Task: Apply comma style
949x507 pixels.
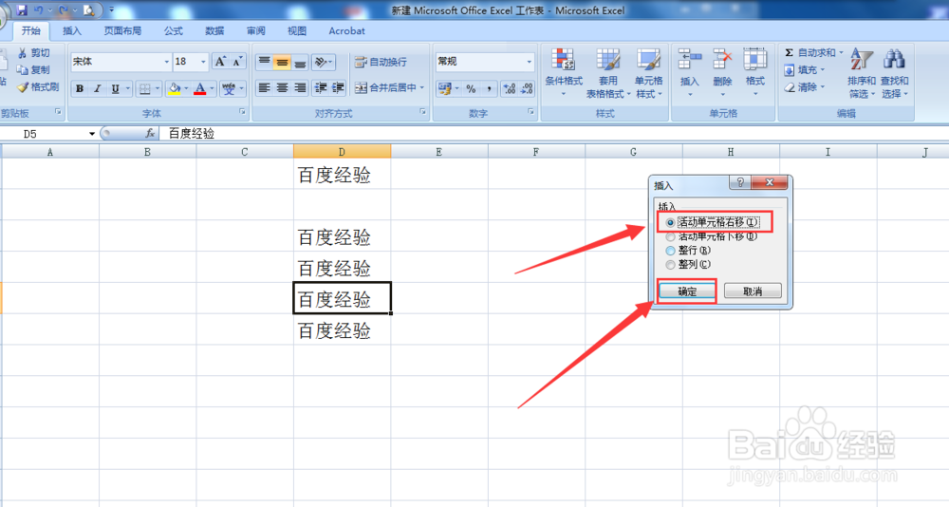Action: tap(489, 89)
